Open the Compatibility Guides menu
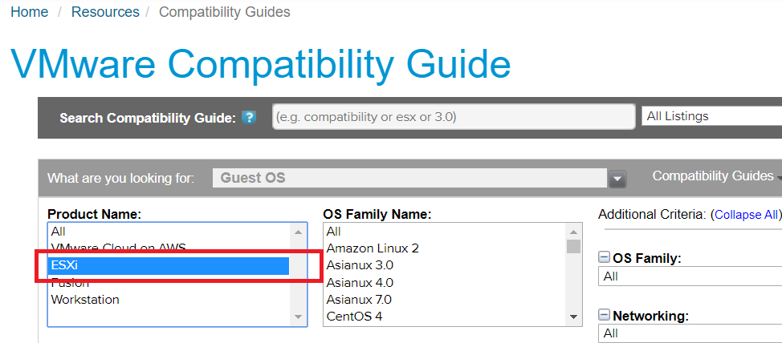This screenshot has height=343, width=782. pyautogui.click(x=713, y=176)
